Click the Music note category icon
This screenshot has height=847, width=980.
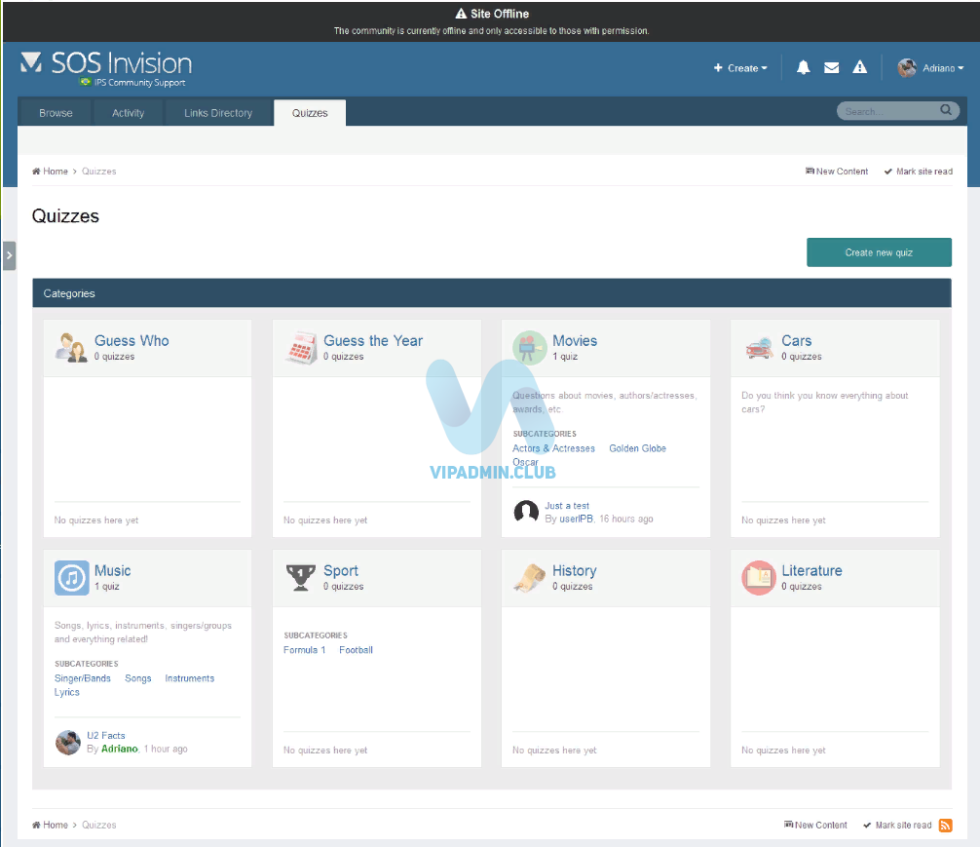click(x=71, y=577)
